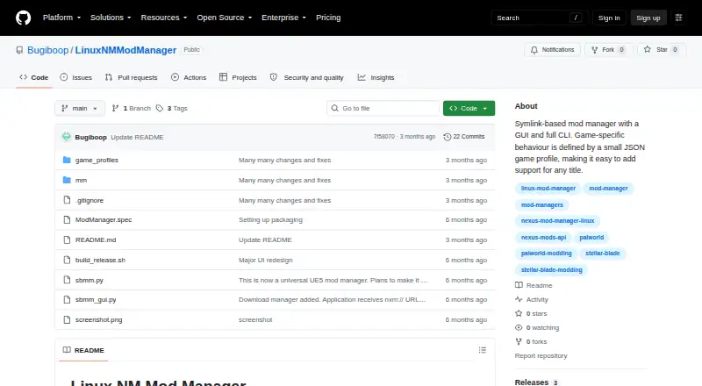The image size is (702, 386).
Task: Click the fork icon next to Fork
Action: point(595,50)
